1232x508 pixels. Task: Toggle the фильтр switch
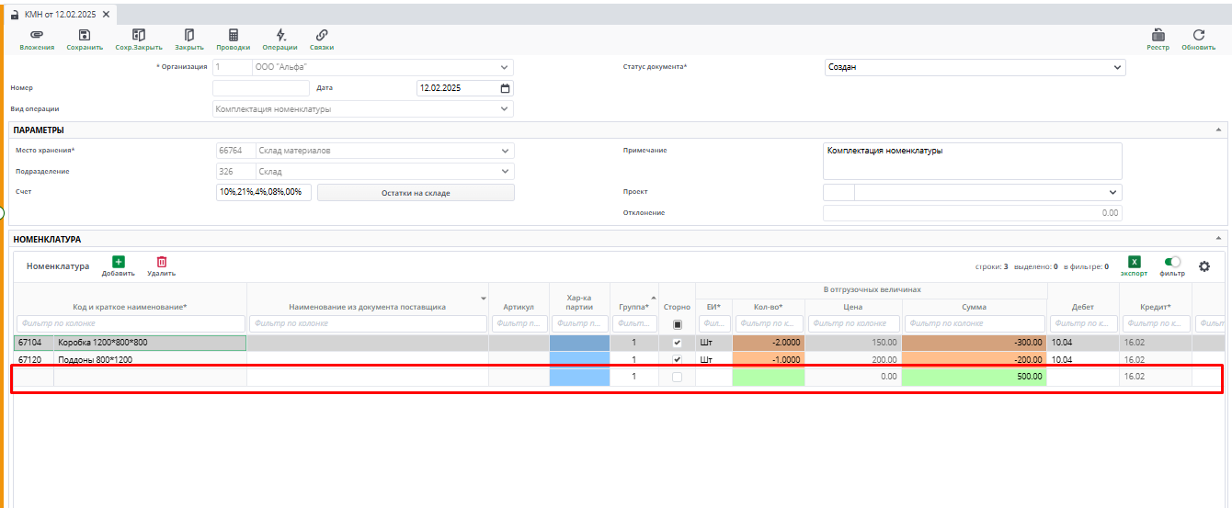(1172, 263)
